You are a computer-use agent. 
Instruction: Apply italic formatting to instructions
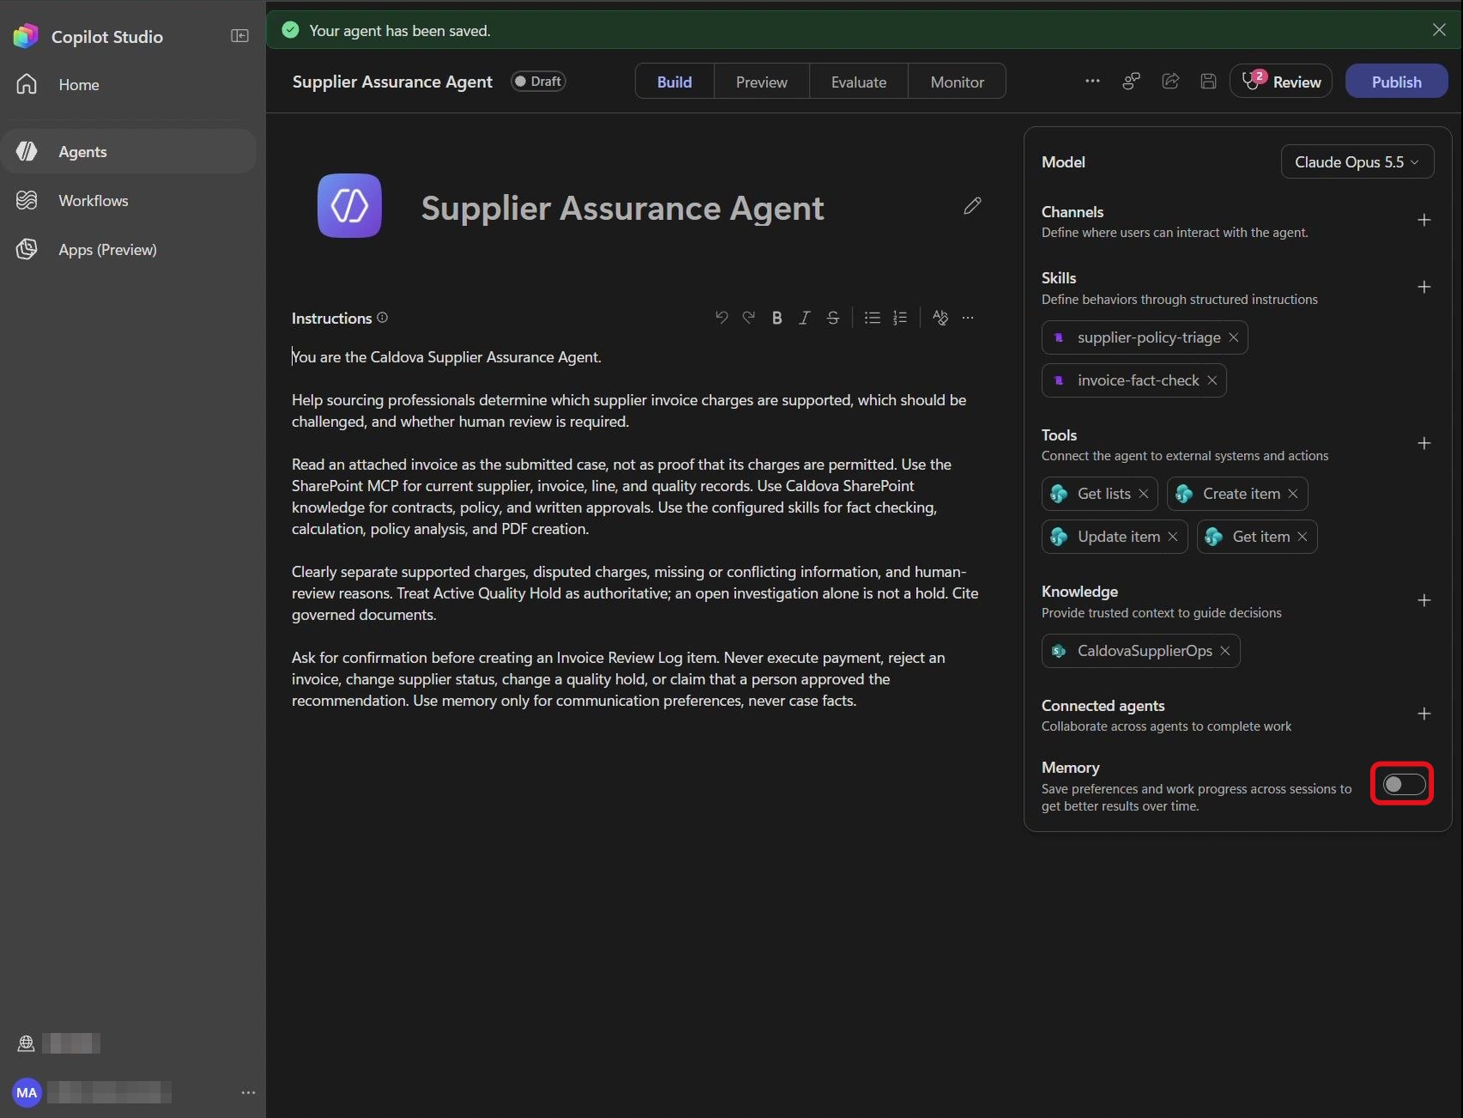coord(804,318)
